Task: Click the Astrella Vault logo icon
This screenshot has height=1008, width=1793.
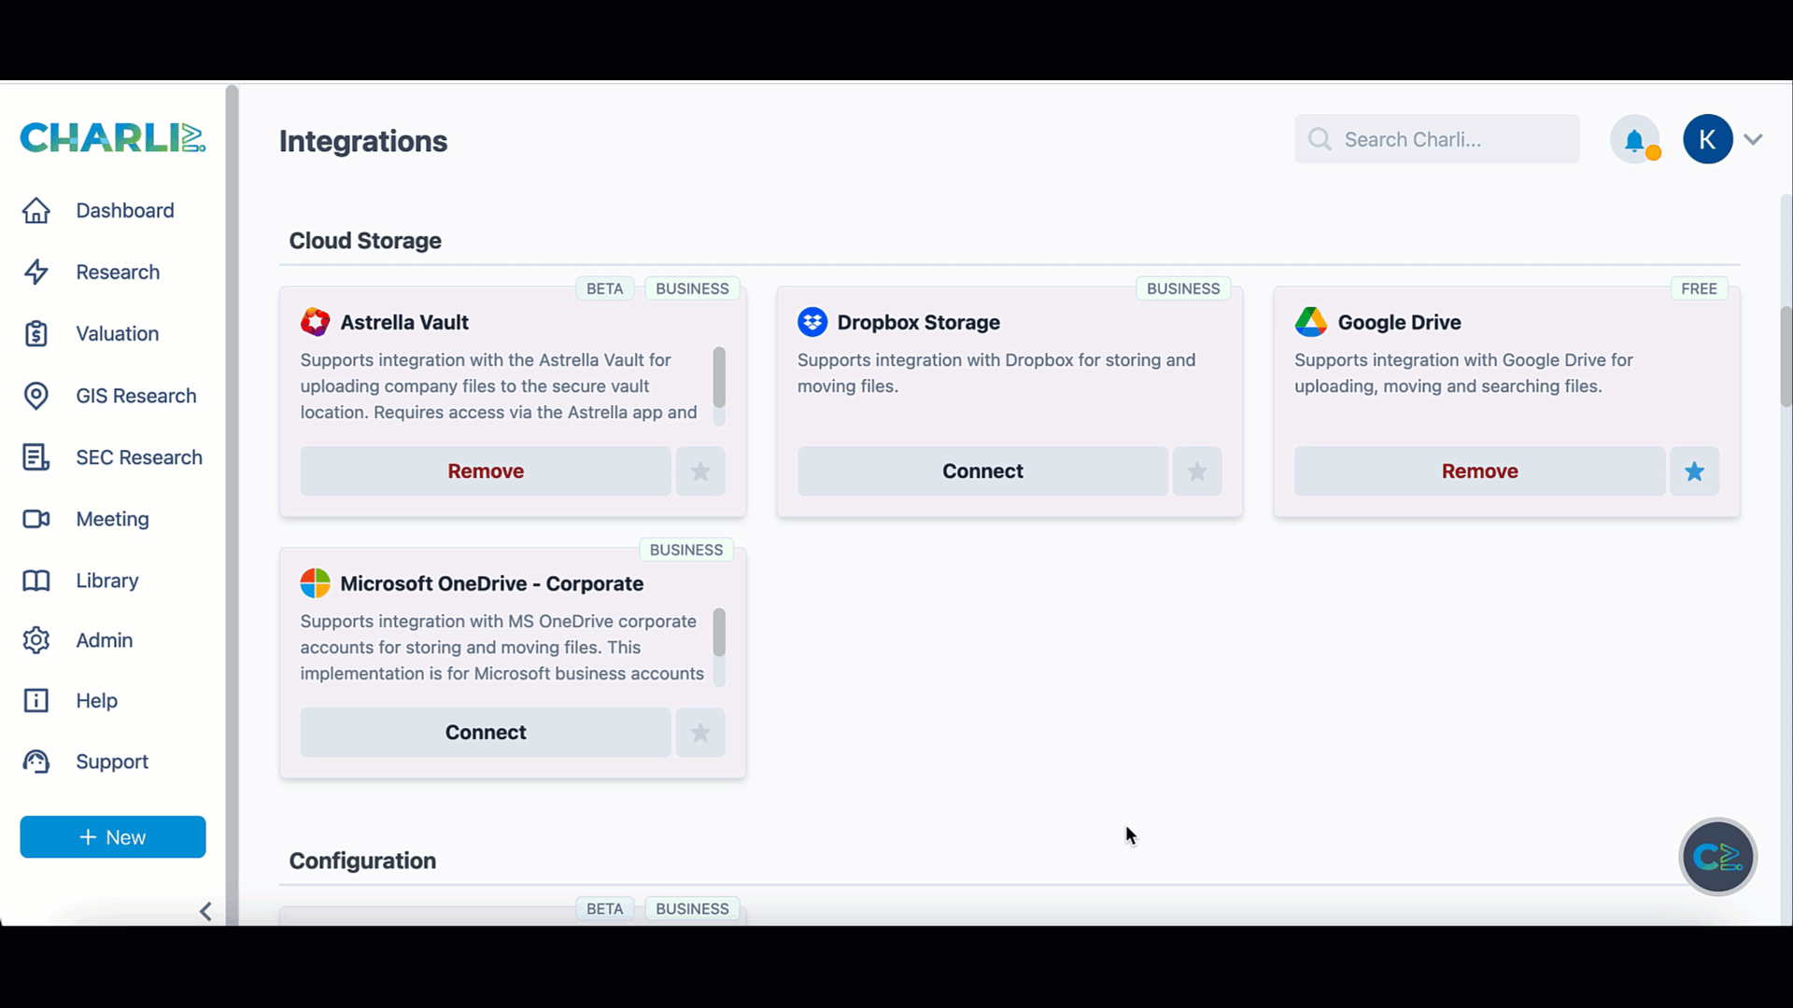Action: click(316, 322)
